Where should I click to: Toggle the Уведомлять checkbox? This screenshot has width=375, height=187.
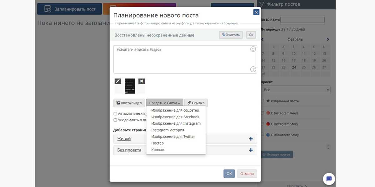[115, 120]
